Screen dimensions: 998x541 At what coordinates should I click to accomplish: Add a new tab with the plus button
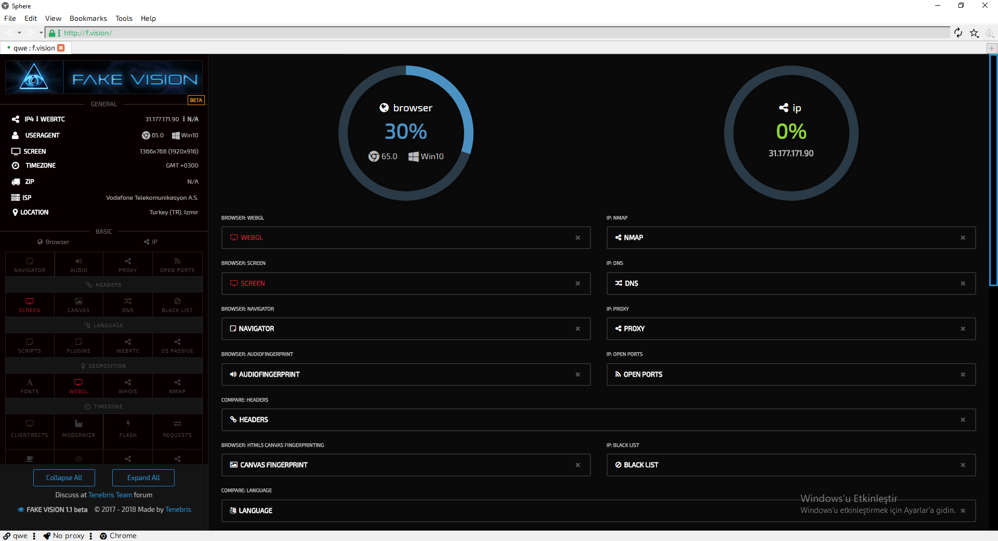point(992,48)
